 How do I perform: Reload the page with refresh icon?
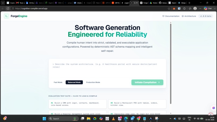(8, 8)
